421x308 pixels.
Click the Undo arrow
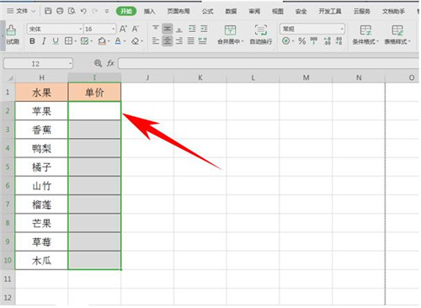tap(83, 11)
